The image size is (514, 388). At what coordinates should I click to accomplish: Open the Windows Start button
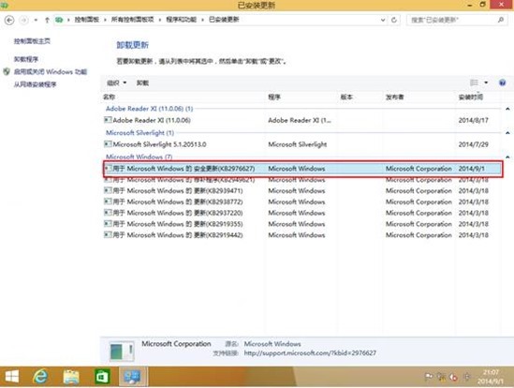tap(12, 377)
